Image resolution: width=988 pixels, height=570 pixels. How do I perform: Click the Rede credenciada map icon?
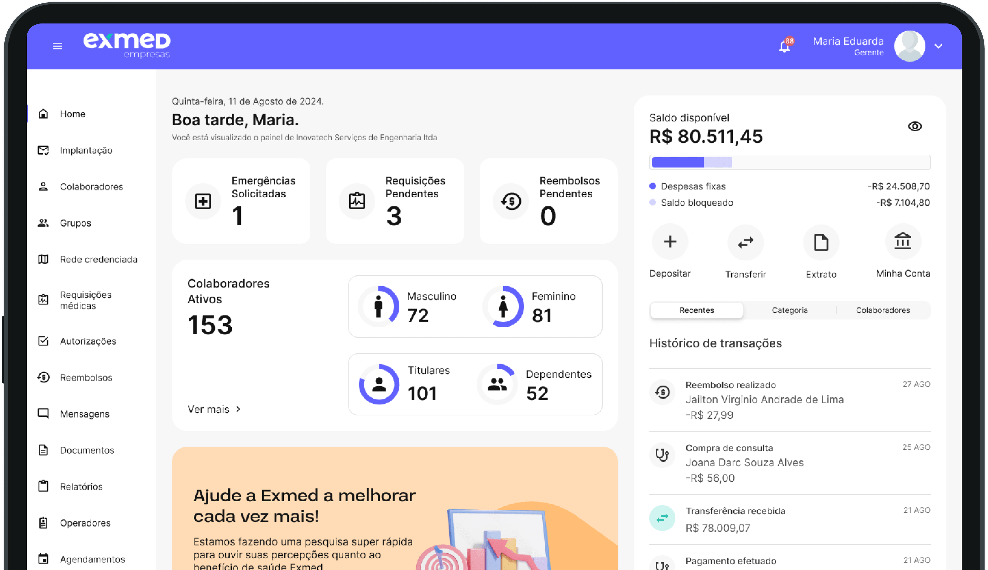43,259
